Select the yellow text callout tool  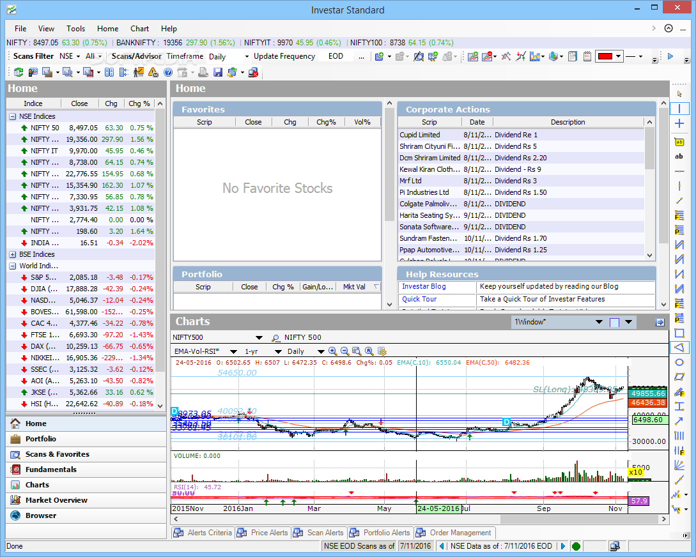(679, 142)
